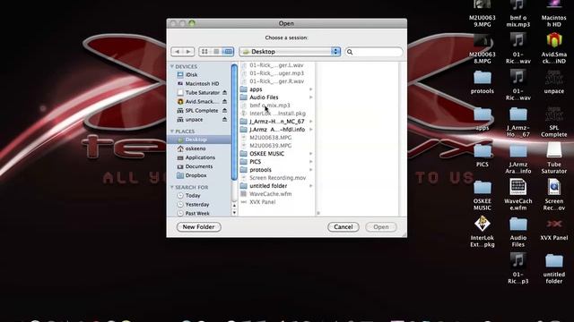574x322 pixels.
Task: Expand the OSKEE MUSIC folder arrow
Action: point(311,153)
